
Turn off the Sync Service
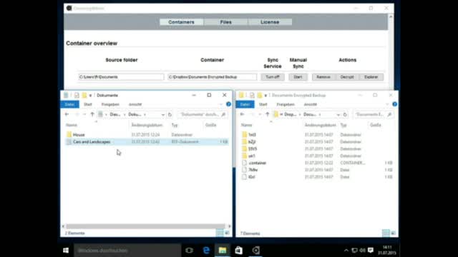click(273, 77)
